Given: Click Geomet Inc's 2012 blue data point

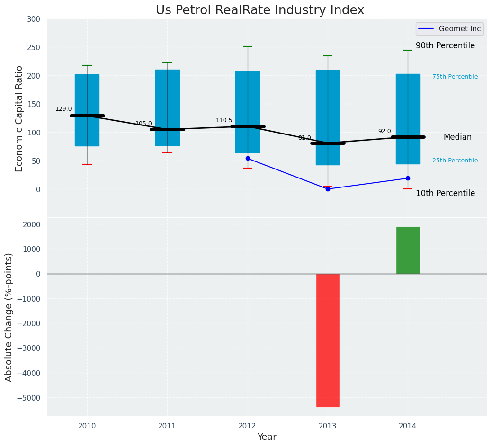Looking at the screenshot, I should coord(248,158).
